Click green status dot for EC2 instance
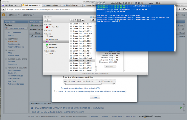The image size is (187, 120). [x=181, y=108]
